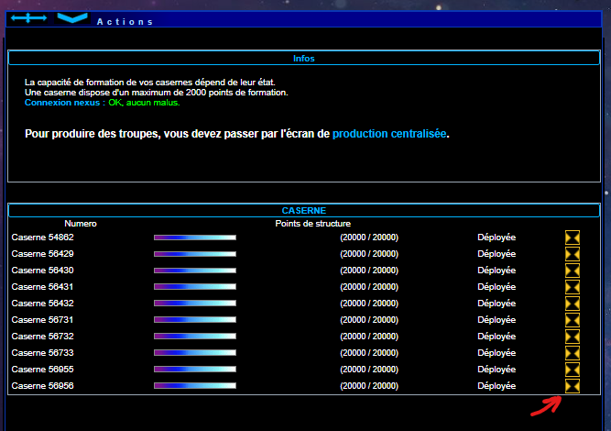Select the Caserne name ending in 432
Screen dimensions: 611x431
click(x=42, y=304)
